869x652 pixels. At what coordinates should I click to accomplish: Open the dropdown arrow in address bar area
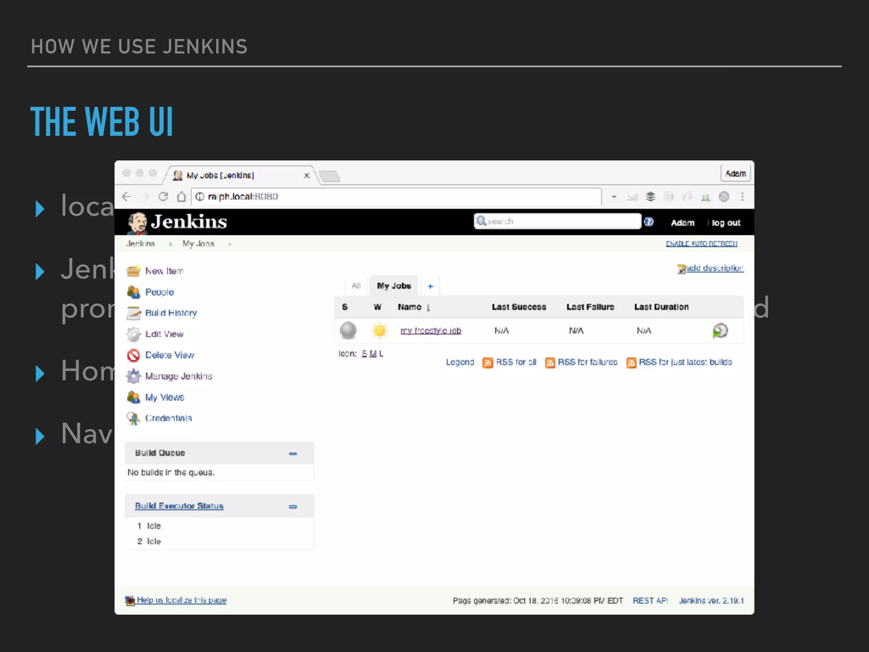pos(614,197)
